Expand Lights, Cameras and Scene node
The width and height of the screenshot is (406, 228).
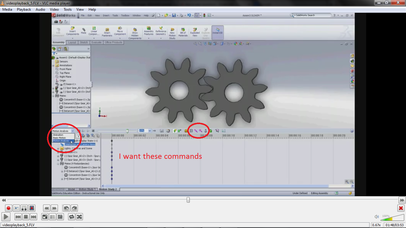pos(58,148)
